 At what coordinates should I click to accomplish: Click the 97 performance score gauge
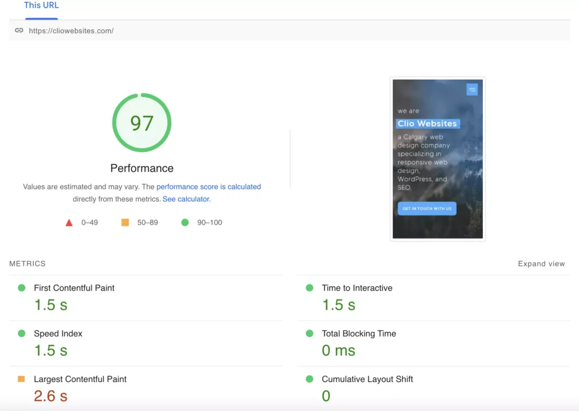click(x=142, y=123)
